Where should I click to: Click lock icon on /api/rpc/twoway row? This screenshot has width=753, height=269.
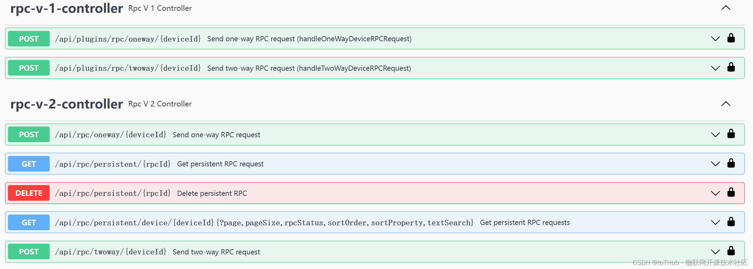(731, 251)
